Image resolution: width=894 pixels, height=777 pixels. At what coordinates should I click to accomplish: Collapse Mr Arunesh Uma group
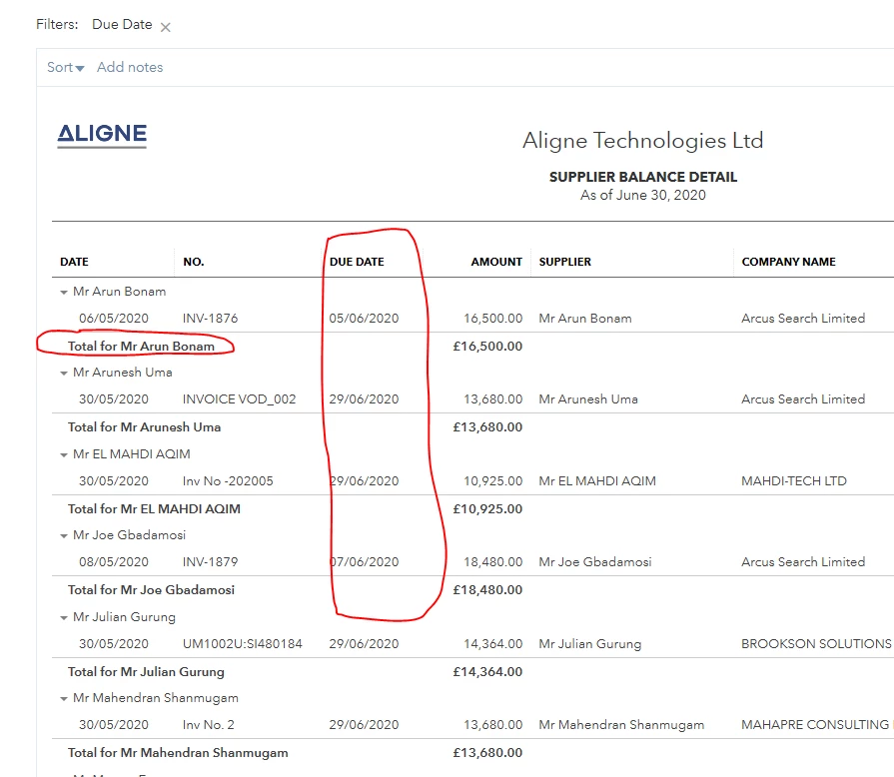pyautogui.click(x=63, y=374)
